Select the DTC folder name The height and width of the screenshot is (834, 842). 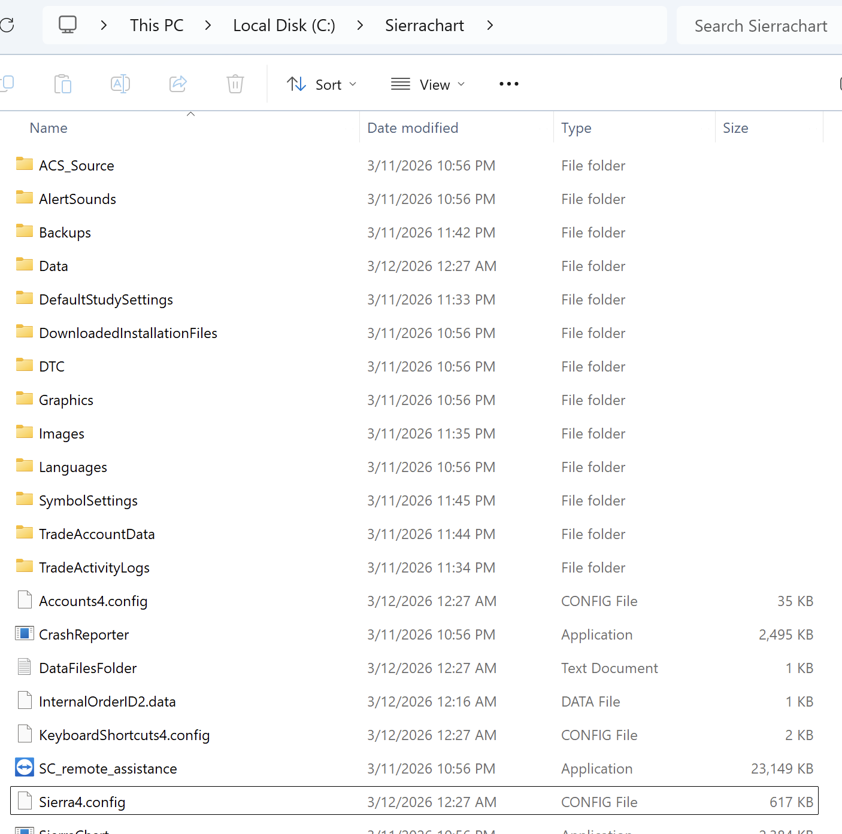click(52, 367)
